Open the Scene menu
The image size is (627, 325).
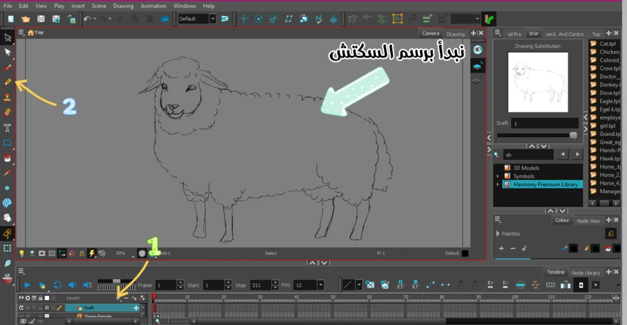(x=99, y=6)
